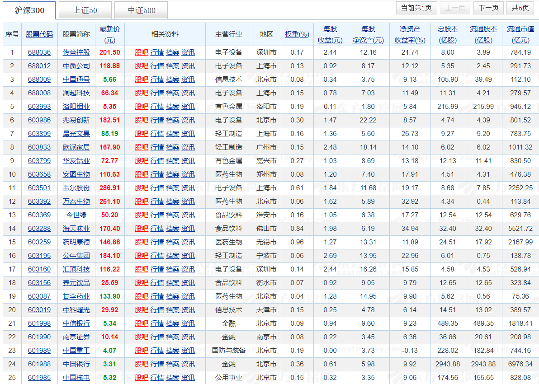The height and width of the screenshot is (384, 539).
Task: Open 今世缘 stock name link
Action: pos(76,215)
